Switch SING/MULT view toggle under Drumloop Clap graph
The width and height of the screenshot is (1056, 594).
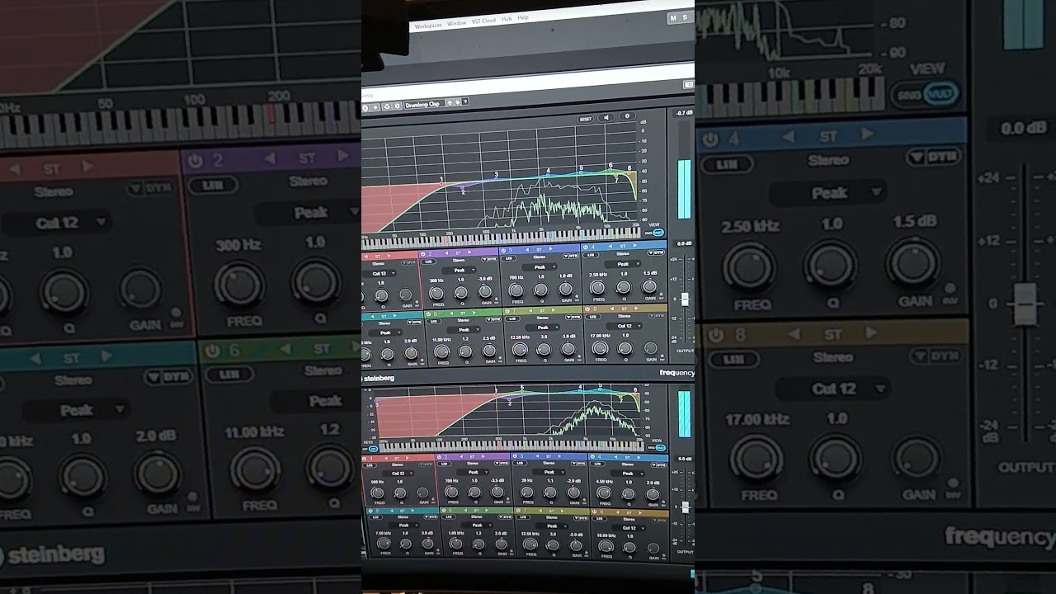click(653, 233)
